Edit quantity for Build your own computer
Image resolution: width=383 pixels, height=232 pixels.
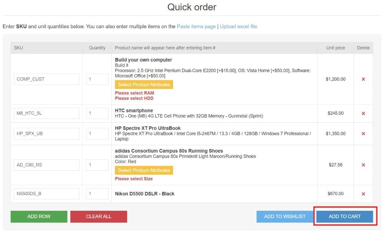[97, 79]
